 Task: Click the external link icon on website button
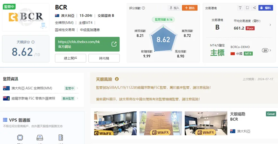point(114,44)
